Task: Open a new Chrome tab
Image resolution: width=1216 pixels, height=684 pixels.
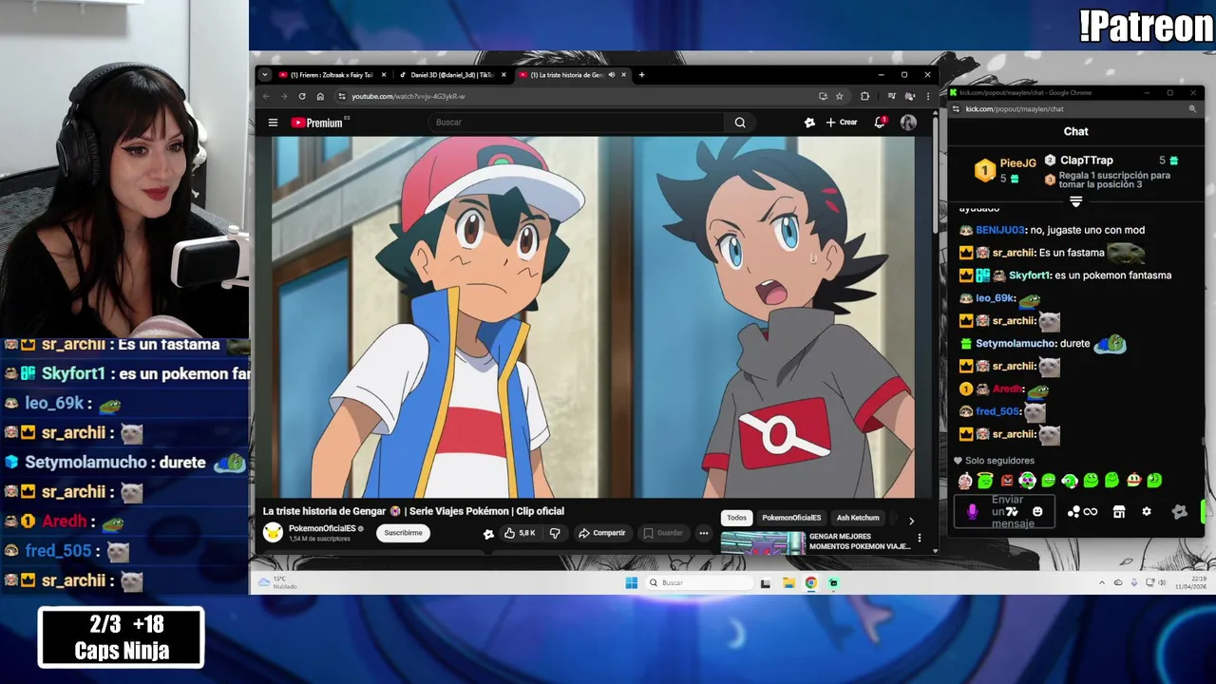Action: [641, 75]
